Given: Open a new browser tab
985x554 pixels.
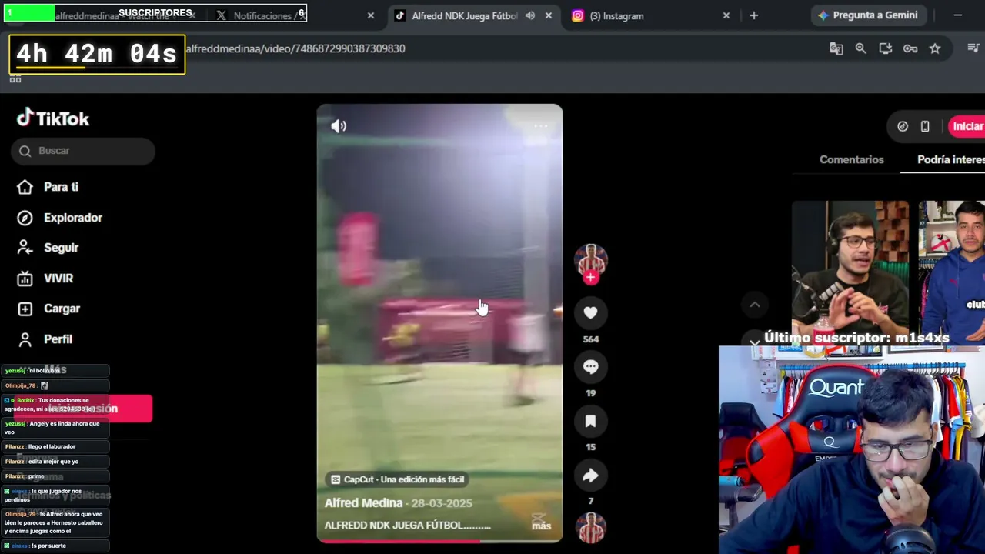Looking at the screenshot, I should pyautogui.click(x=753, y=15).
